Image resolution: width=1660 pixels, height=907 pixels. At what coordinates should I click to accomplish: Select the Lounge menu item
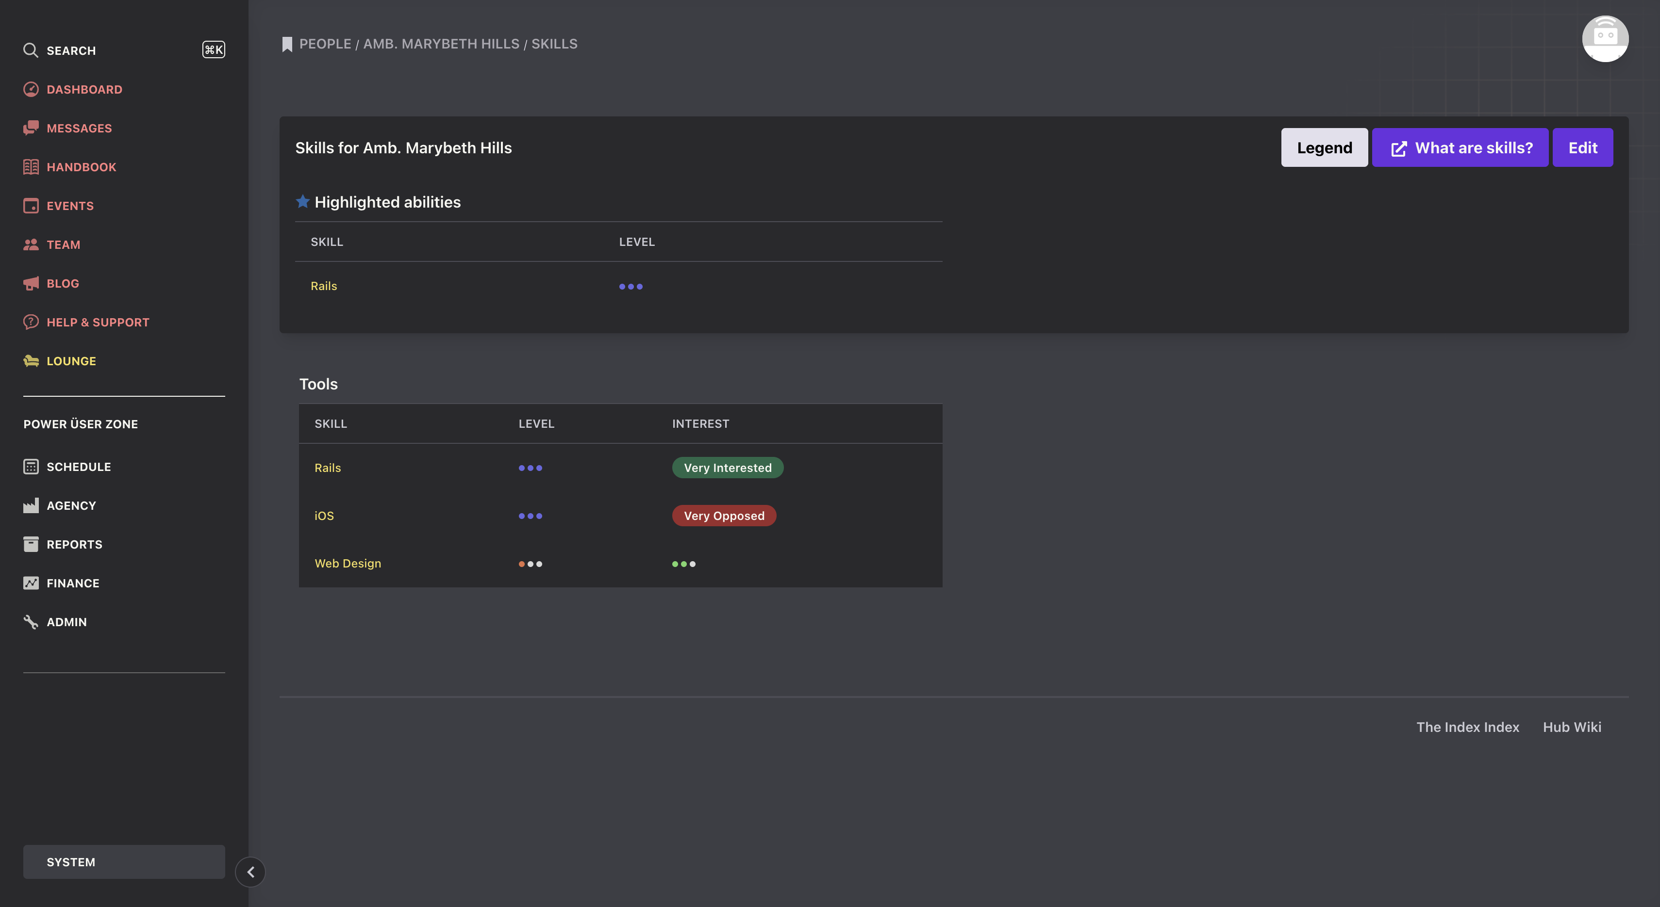click(71, 361)
